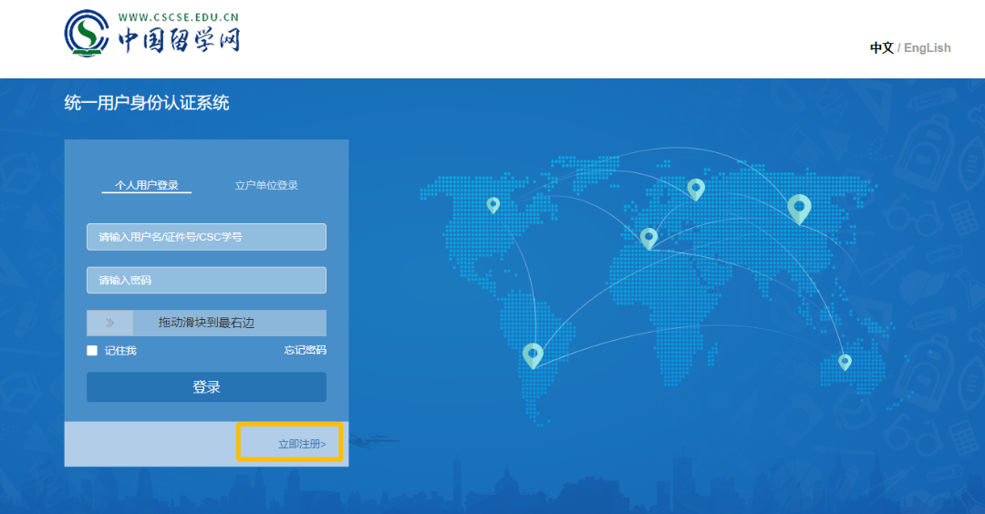Open the 忘记密码 link

coord(305,350)
